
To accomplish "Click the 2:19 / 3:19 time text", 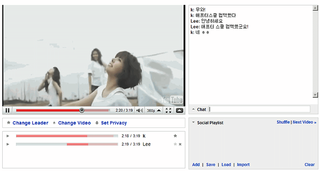I will [131, 144].
